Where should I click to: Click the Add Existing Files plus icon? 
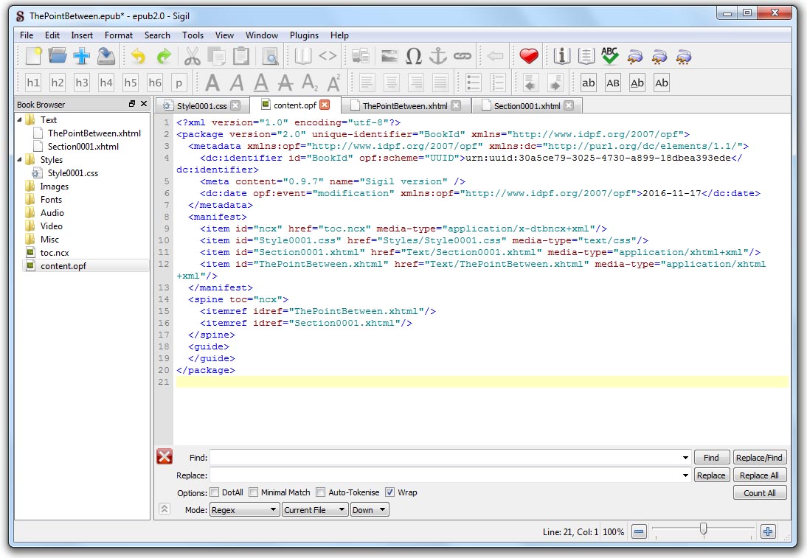[81, 56]
